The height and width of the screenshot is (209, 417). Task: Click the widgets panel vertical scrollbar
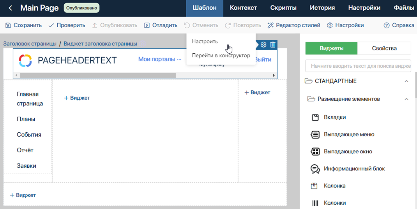pos(416,85)
